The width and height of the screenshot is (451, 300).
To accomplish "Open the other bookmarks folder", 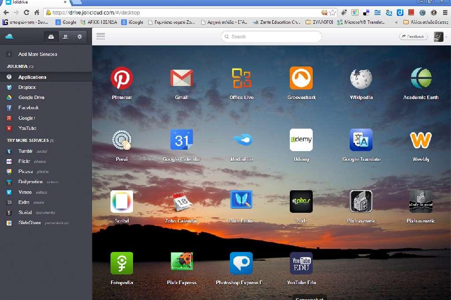I will pyautogui.click(x=426, y=22).
